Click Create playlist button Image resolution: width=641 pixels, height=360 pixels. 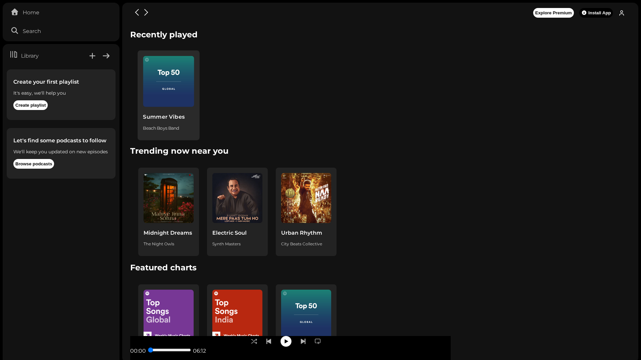[x=30, y=105]
